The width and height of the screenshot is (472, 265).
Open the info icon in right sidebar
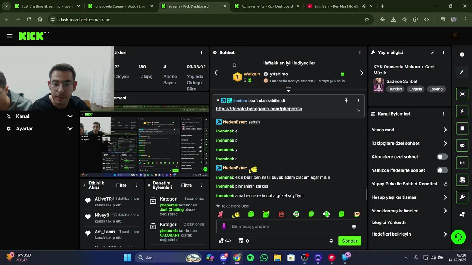462,54
